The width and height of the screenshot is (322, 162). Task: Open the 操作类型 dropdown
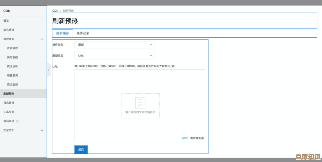(114, 45)
